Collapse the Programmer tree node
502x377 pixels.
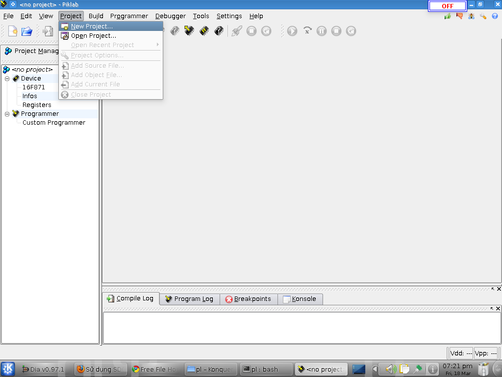pyautogui.click(x=7, y=114)
